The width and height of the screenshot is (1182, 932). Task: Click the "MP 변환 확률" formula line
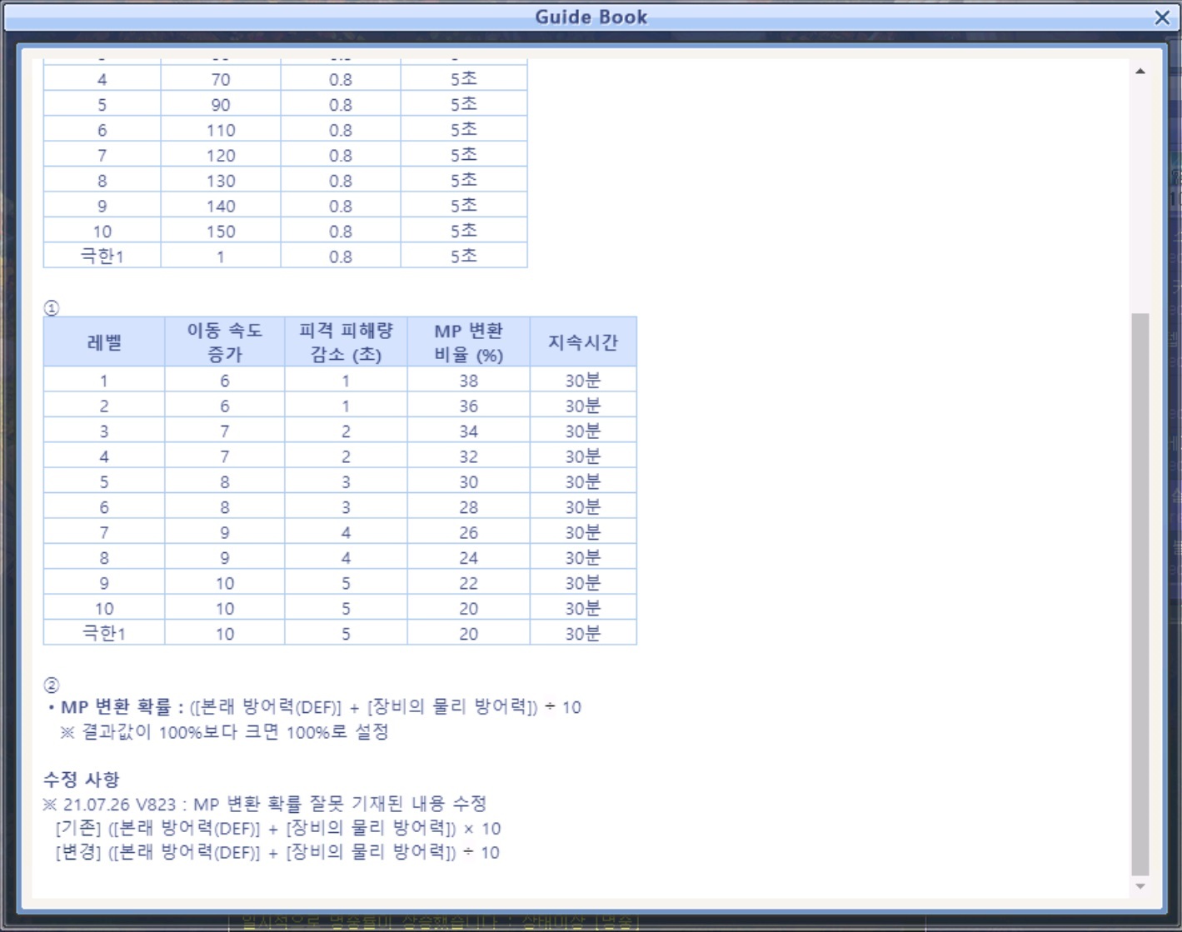[x=315, y=707]
